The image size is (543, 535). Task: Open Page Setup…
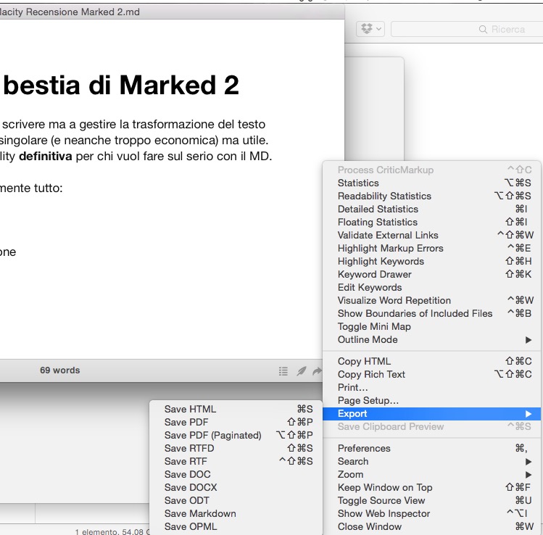pos(431,401)
